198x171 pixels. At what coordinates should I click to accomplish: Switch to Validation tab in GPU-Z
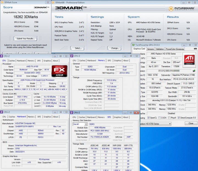coord(160,49)
